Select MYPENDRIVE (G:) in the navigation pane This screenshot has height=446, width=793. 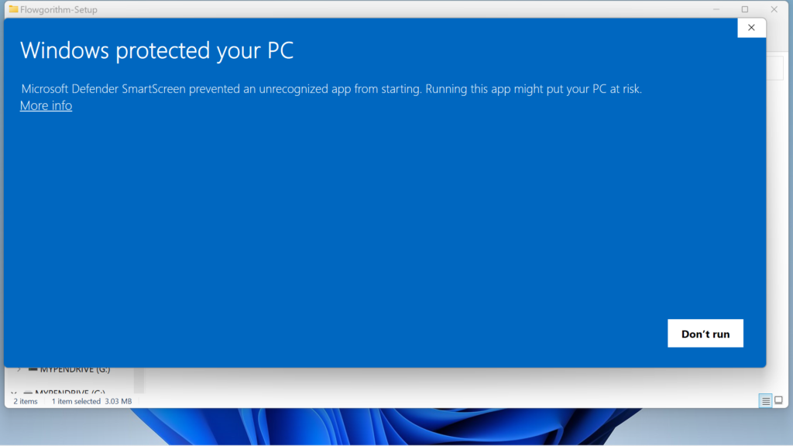click(x=74, y=369)
